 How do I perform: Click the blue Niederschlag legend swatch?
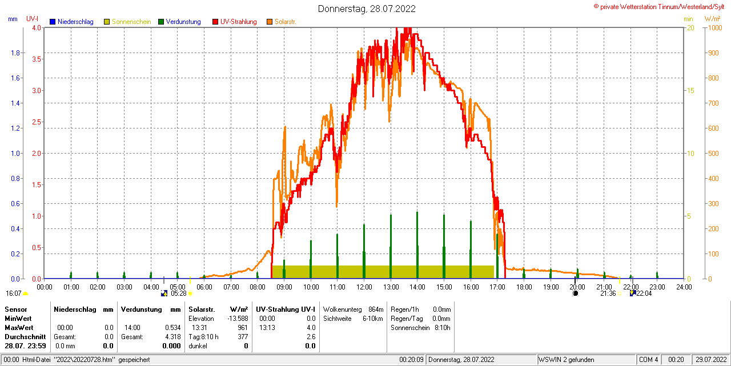53,22
